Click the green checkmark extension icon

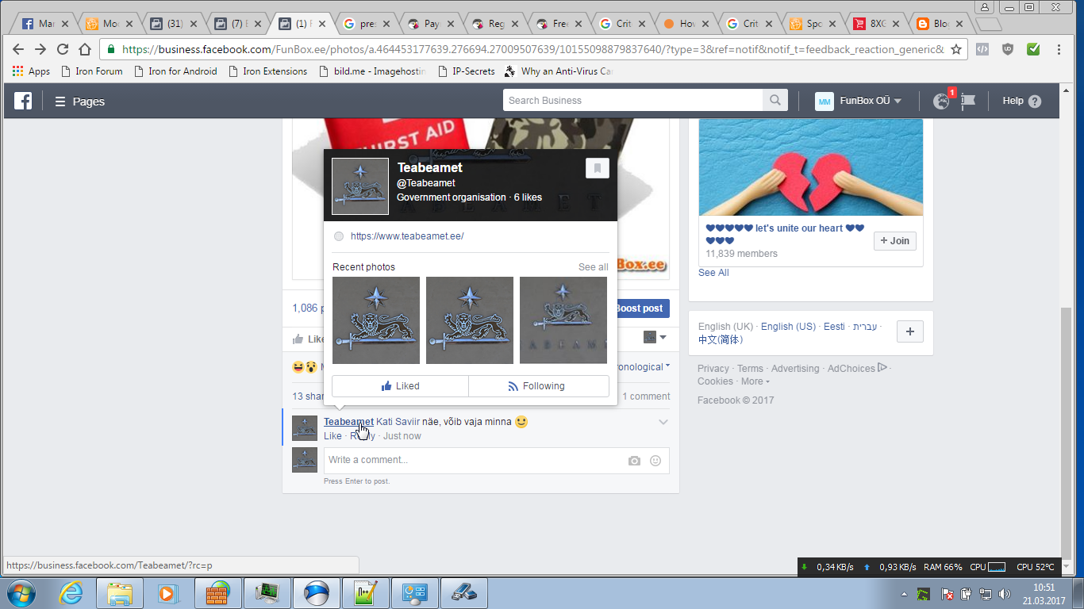(x=1033, y=49)
